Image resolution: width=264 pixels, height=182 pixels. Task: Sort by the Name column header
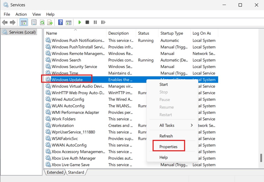click(75, 33)
